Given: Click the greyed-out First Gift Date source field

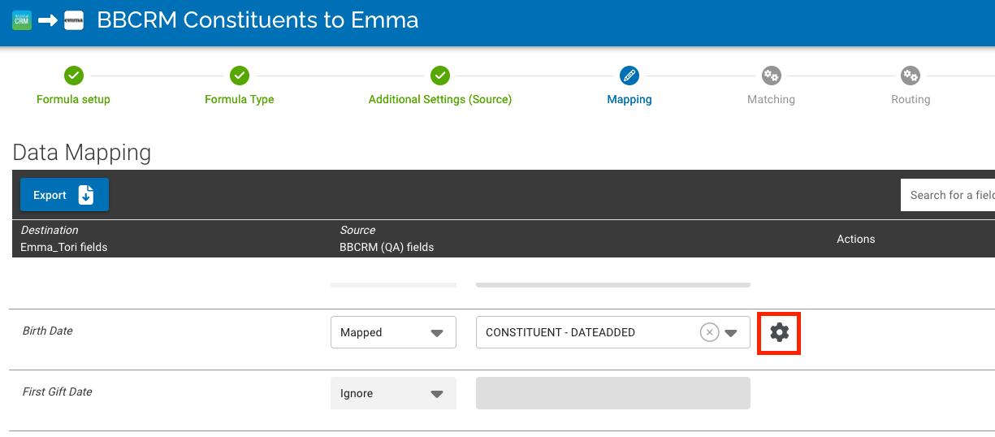Looking at the screenshot, I should [612, 393].
